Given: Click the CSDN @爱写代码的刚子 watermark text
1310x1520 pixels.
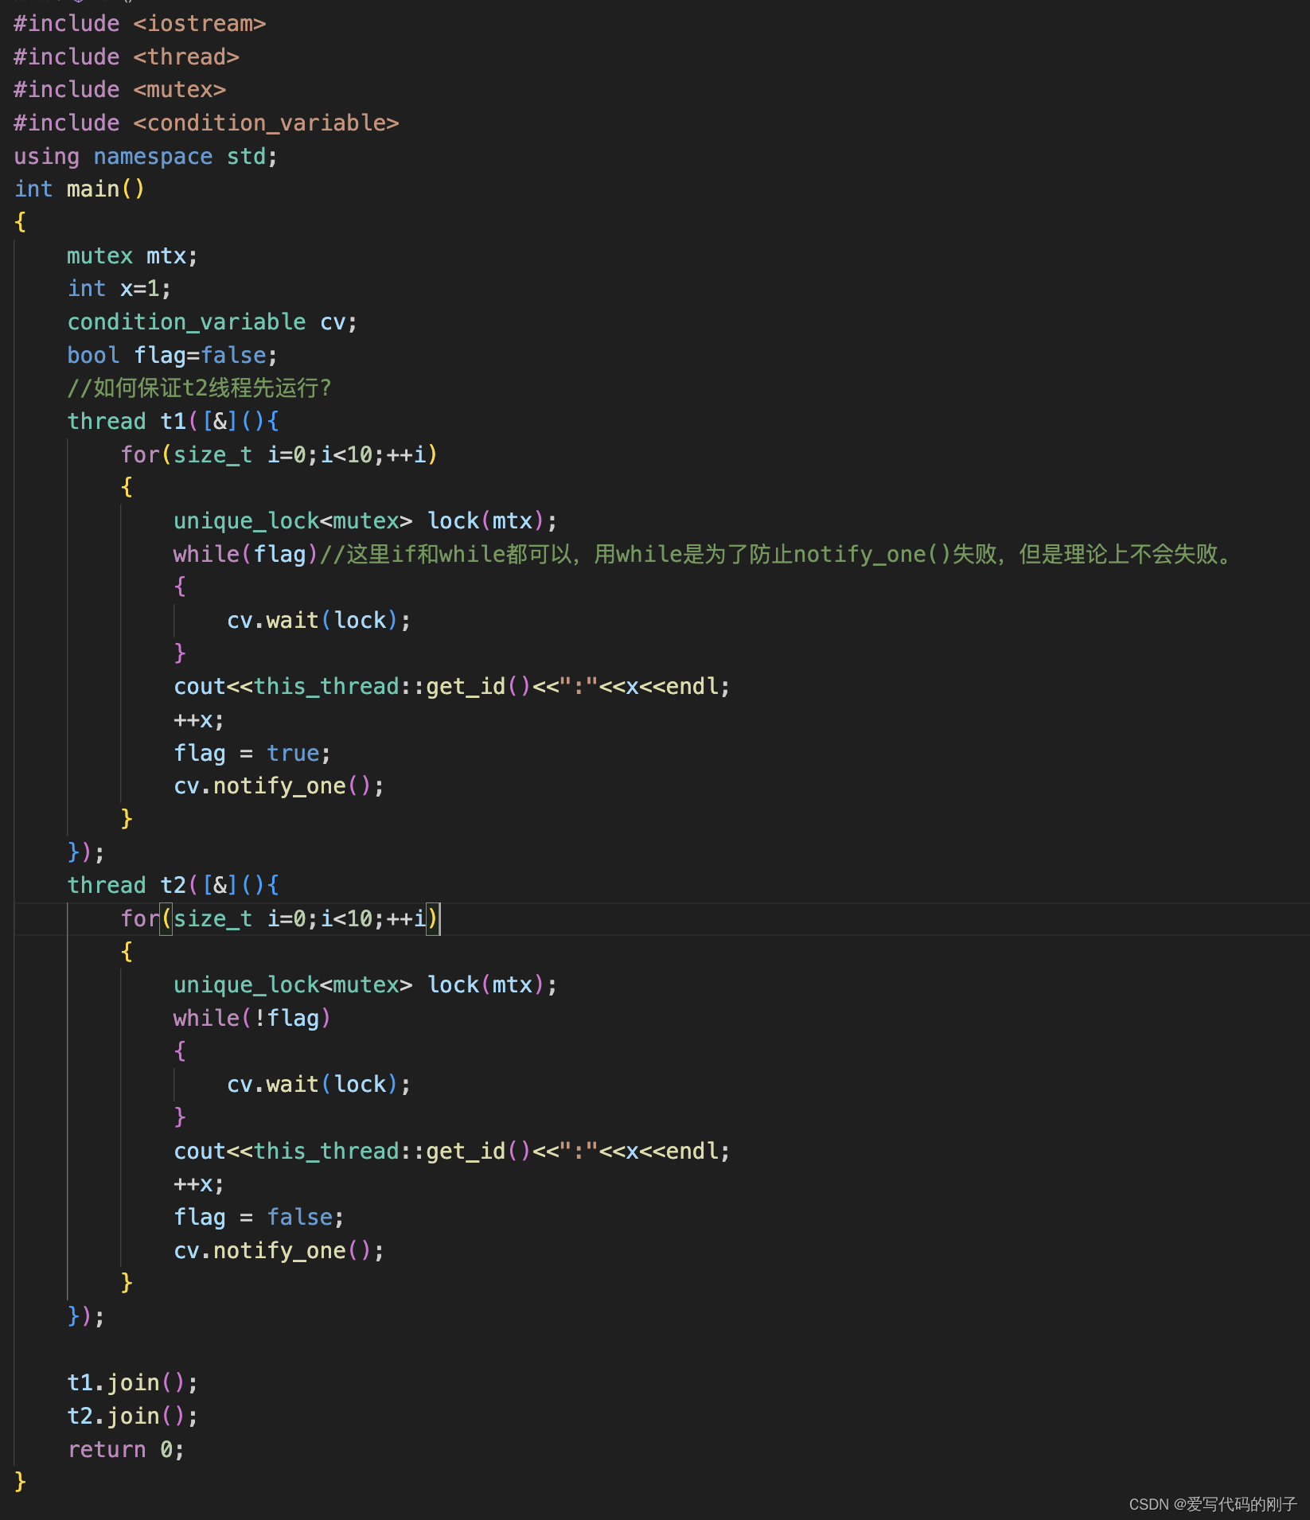Looking at the screenshot, I should click(x=1213, y=1504).
